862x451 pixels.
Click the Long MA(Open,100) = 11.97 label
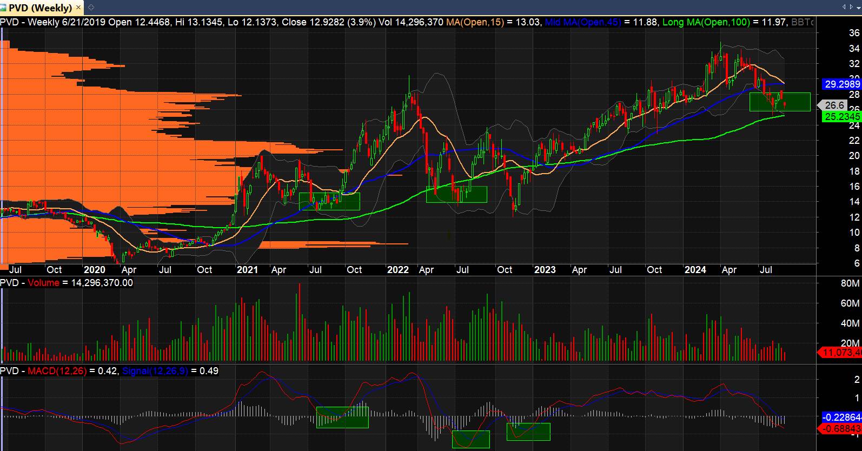click(x=725, y=22)
